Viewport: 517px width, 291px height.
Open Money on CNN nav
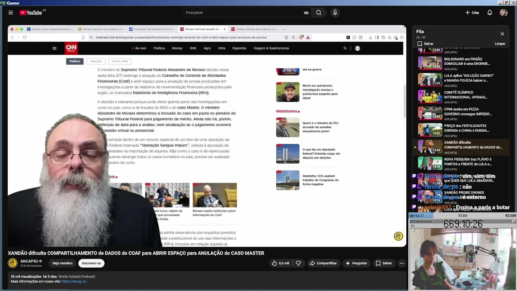click(x=177, y=48)
